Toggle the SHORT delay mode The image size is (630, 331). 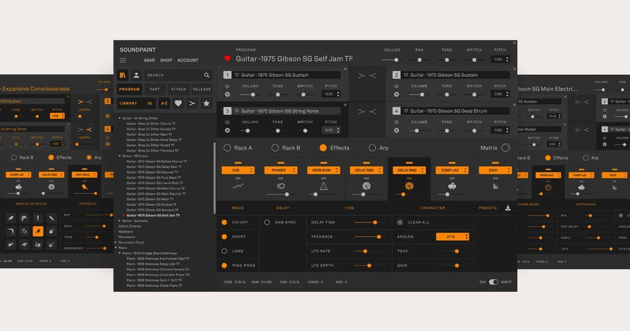pos(224,237)
